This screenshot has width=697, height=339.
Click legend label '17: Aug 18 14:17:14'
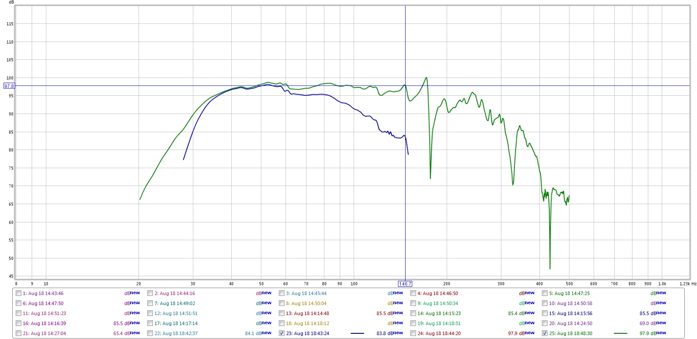(x=176, y=323)
